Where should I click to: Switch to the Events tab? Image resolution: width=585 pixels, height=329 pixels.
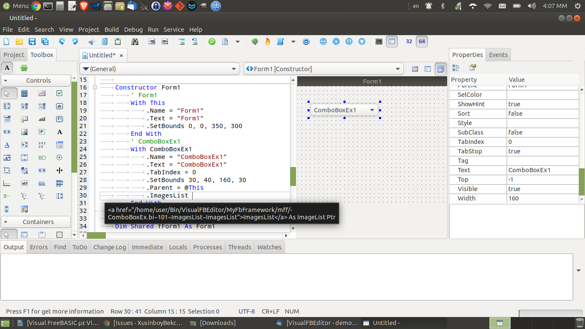[498, 54]
